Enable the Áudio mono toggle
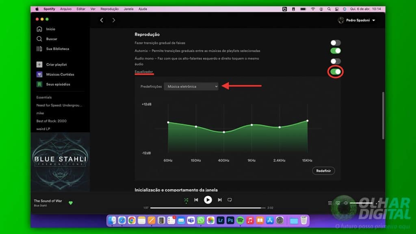The height and width of the screenshot is (234, 416). (x=336, y=61)
